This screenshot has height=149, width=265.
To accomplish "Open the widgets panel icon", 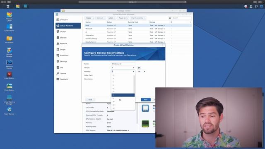I will (x=261, y=7).
